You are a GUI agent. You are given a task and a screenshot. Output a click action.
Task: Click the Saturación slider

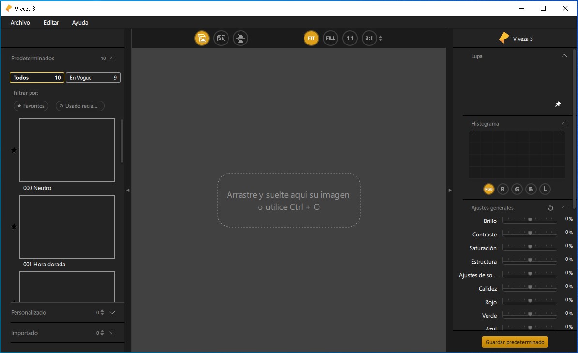[530, 247]
